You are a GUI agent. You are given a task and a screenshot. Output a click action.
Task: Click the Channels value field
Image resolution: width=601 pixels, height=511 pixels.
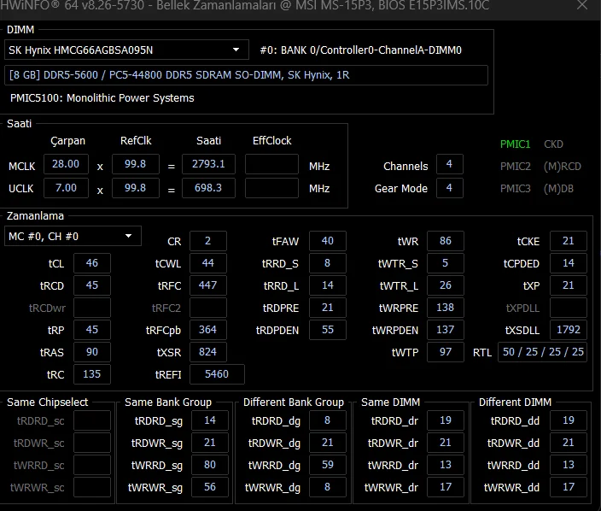(x=449, y=165)
